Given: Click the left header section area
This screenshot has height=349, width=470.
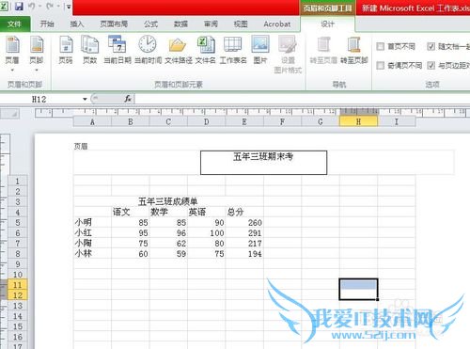Looking at the screenshot, I should click(x=137, y=163).
